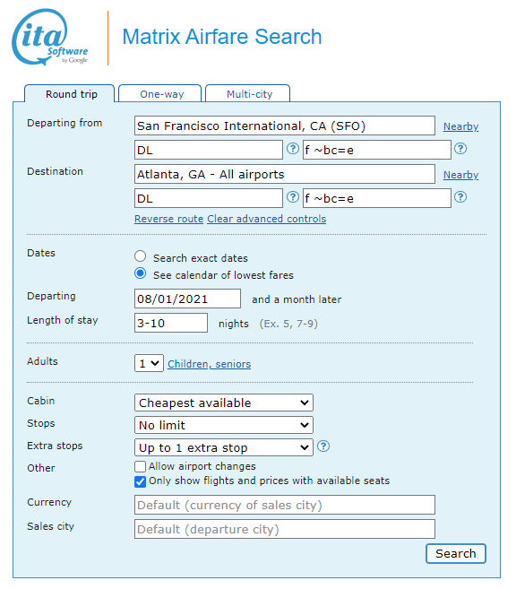Uncheck Only show flights with available seats
The image size is (516, 589).
point(140,481)
